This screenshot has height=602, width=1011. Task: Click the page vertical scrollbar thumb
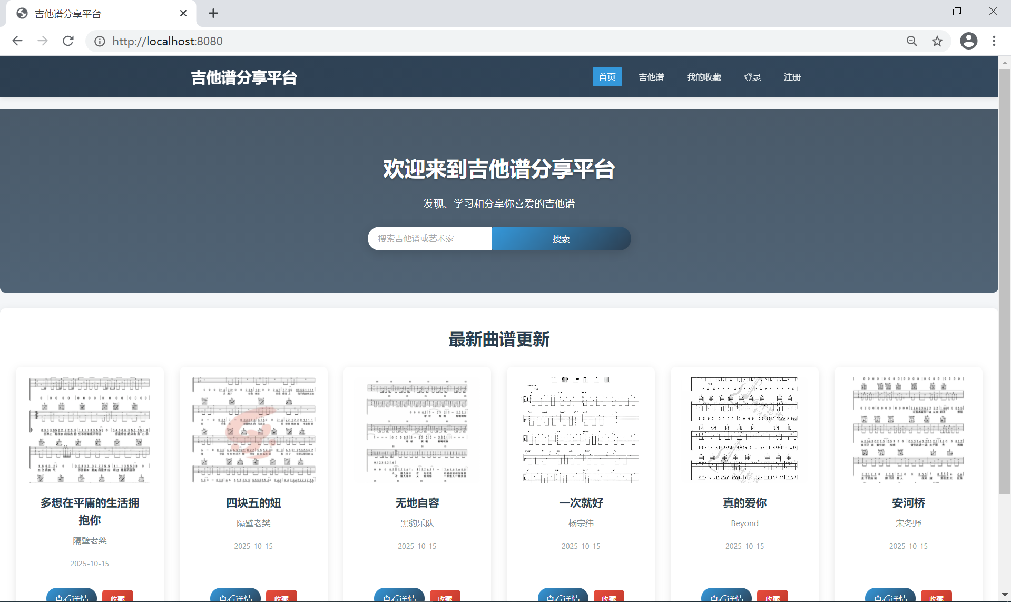(1005, 279)
